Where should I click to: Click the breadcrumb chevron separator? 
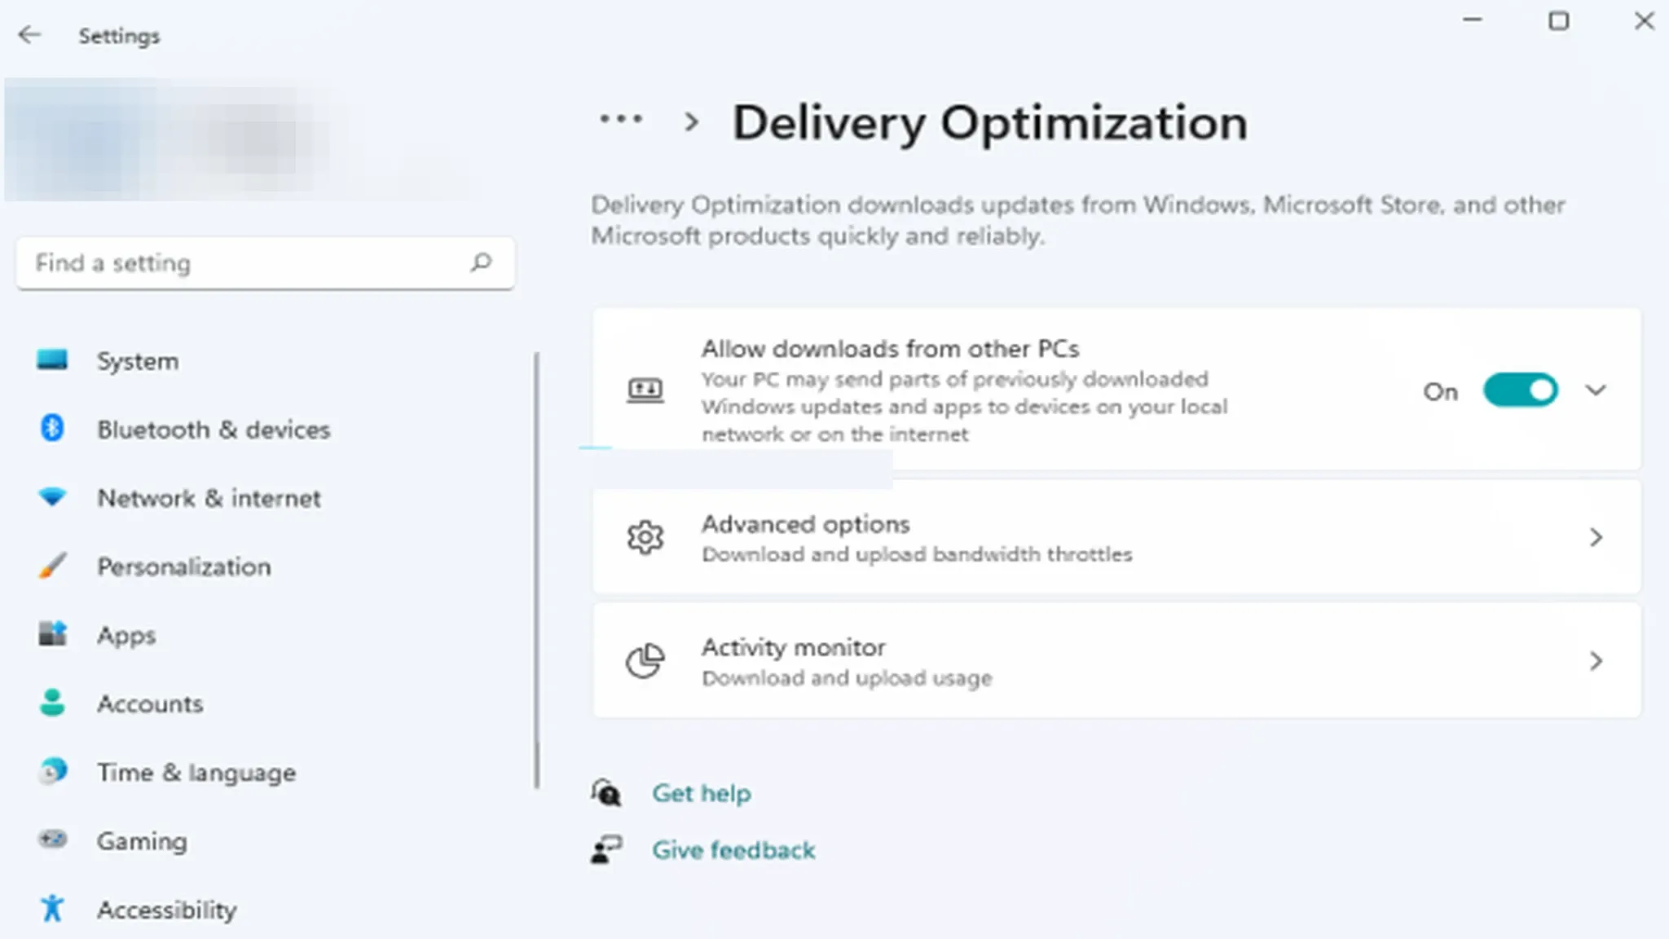pyautogui.click(x=691, y=122)
